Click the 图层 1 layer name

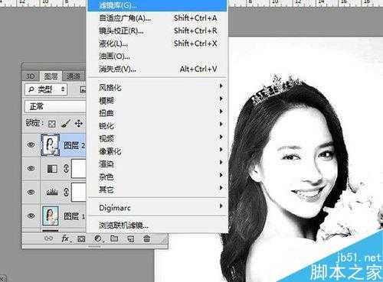[x=74, y=216]
